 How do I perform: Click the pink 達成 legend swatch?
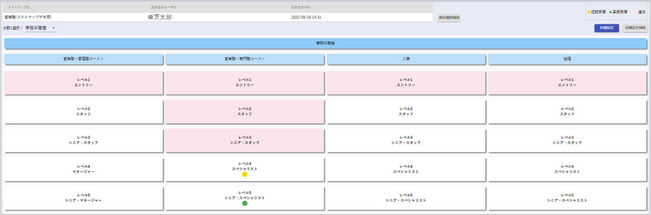(x=634, y=11)
